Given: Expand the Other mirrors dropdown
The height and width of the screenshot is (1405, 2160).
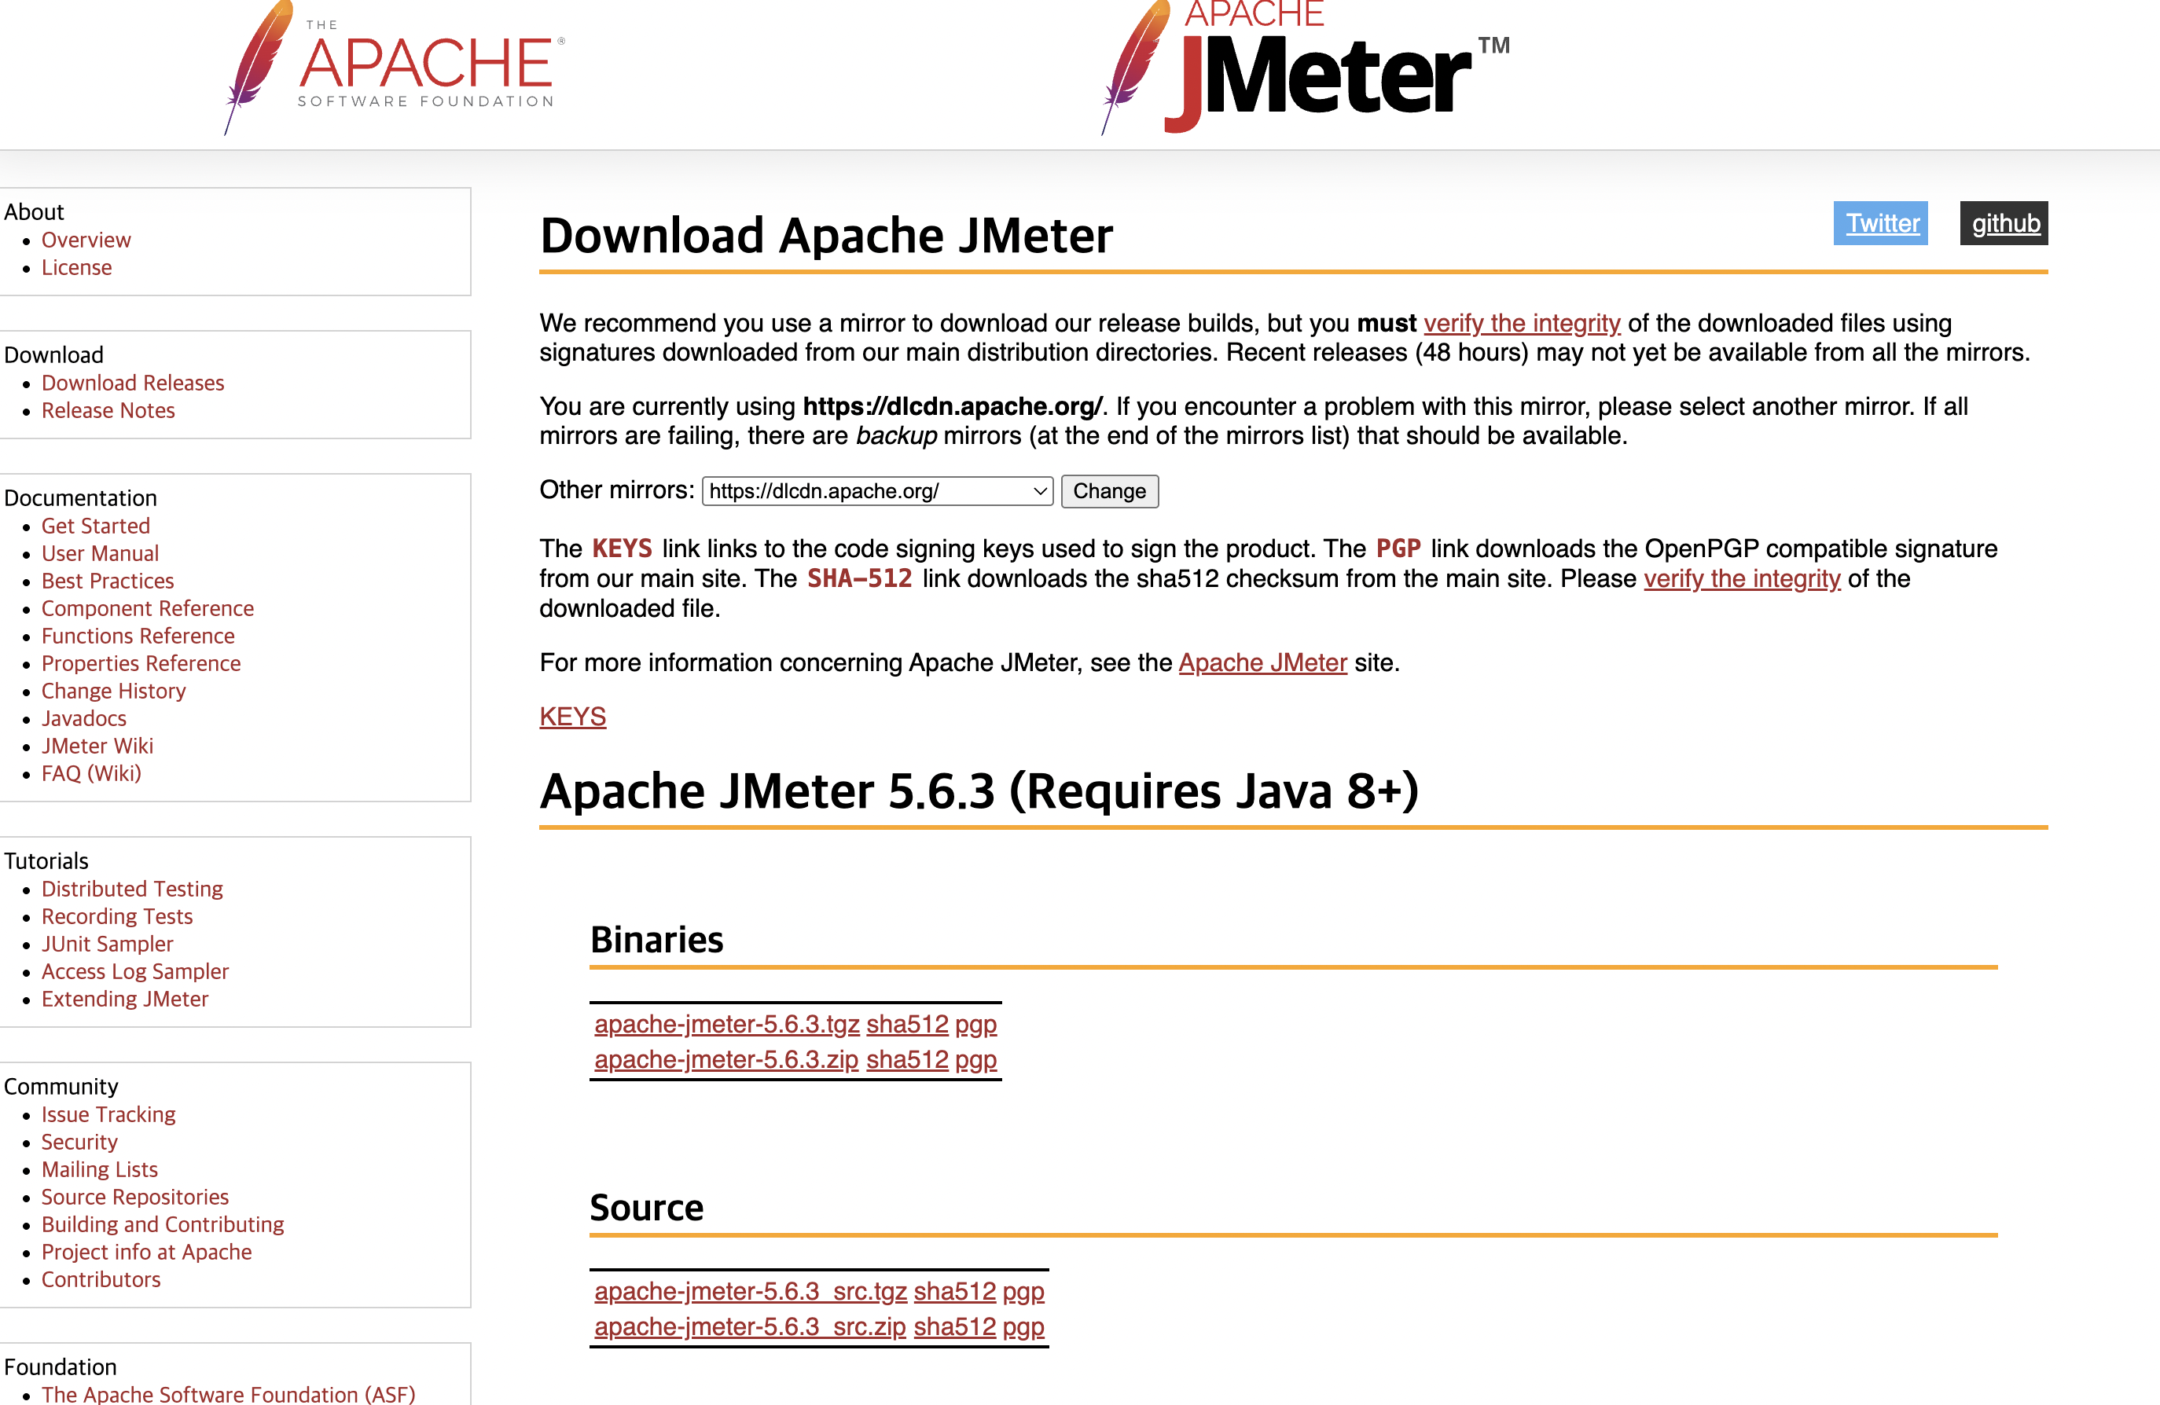Looking at the screenshot, I should [876, 490].
